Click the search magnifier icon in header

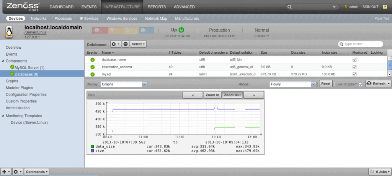pyautogui.click(x=289, y=7)
